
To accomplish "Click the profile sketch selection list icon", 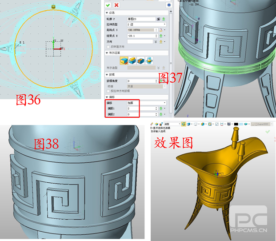I will pos(159,19).
